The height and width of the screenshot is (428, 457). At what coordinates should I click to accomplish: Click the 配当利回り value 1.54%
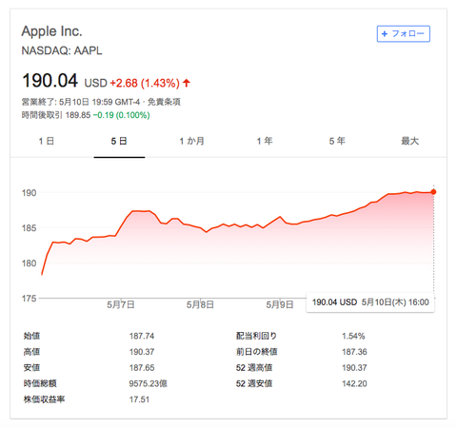pyautogui.click(x=353, y=336)
